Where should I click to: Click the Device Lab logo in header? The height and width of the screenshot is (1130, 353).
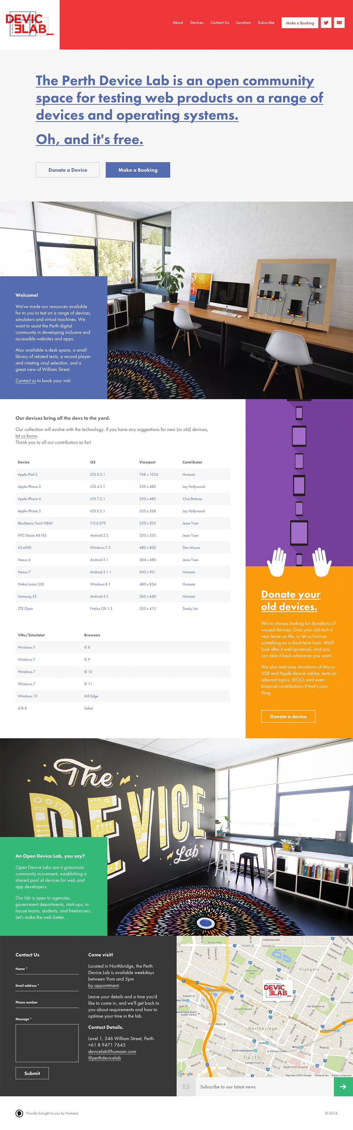(29, 24)
